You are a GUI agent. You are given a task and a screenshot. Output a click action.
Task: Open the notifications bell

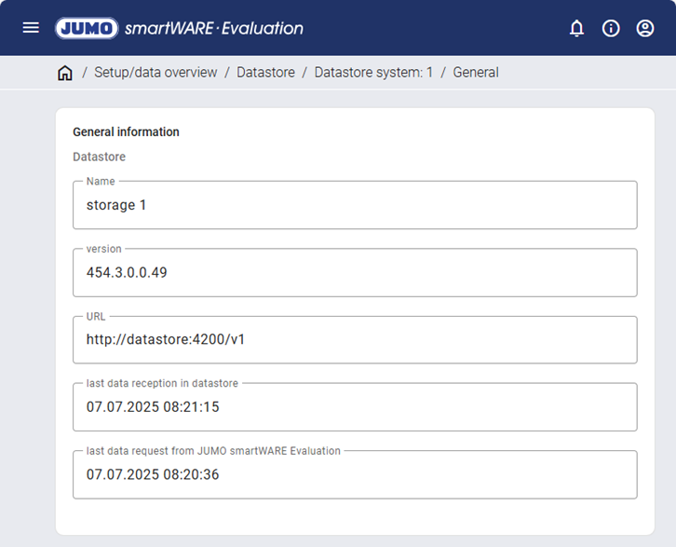pyautogui.click(x=576, y=28)
